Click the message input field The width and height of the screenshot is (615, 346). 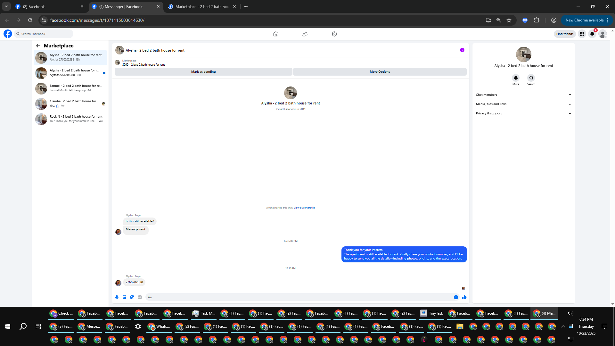(298, 297)
